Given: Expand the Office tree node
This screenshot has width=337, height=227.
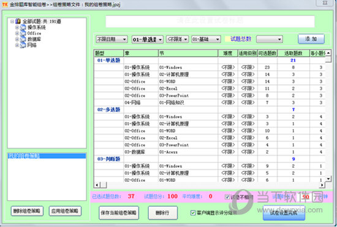Looking at the screenshot, I should [x=17, y=34].
